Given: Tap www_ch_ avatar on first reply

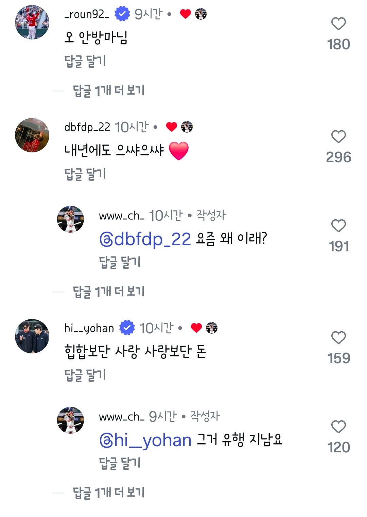Looking at the screenshot, I should (x=70, y=219).
